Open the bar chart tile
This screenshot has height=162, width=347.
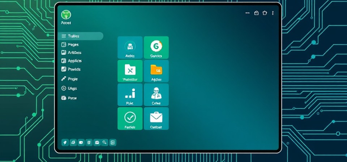point(130,95)
